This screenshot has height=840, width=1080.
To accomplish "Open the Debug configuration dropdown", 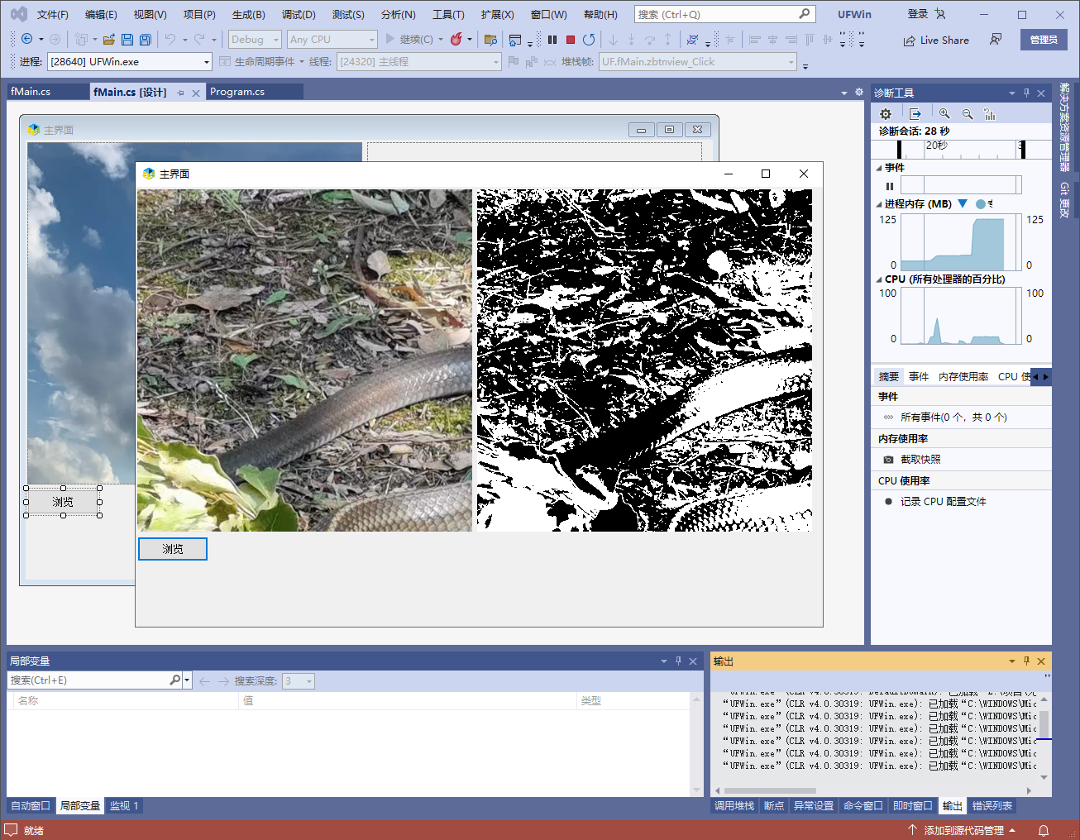I will (255, 40).
